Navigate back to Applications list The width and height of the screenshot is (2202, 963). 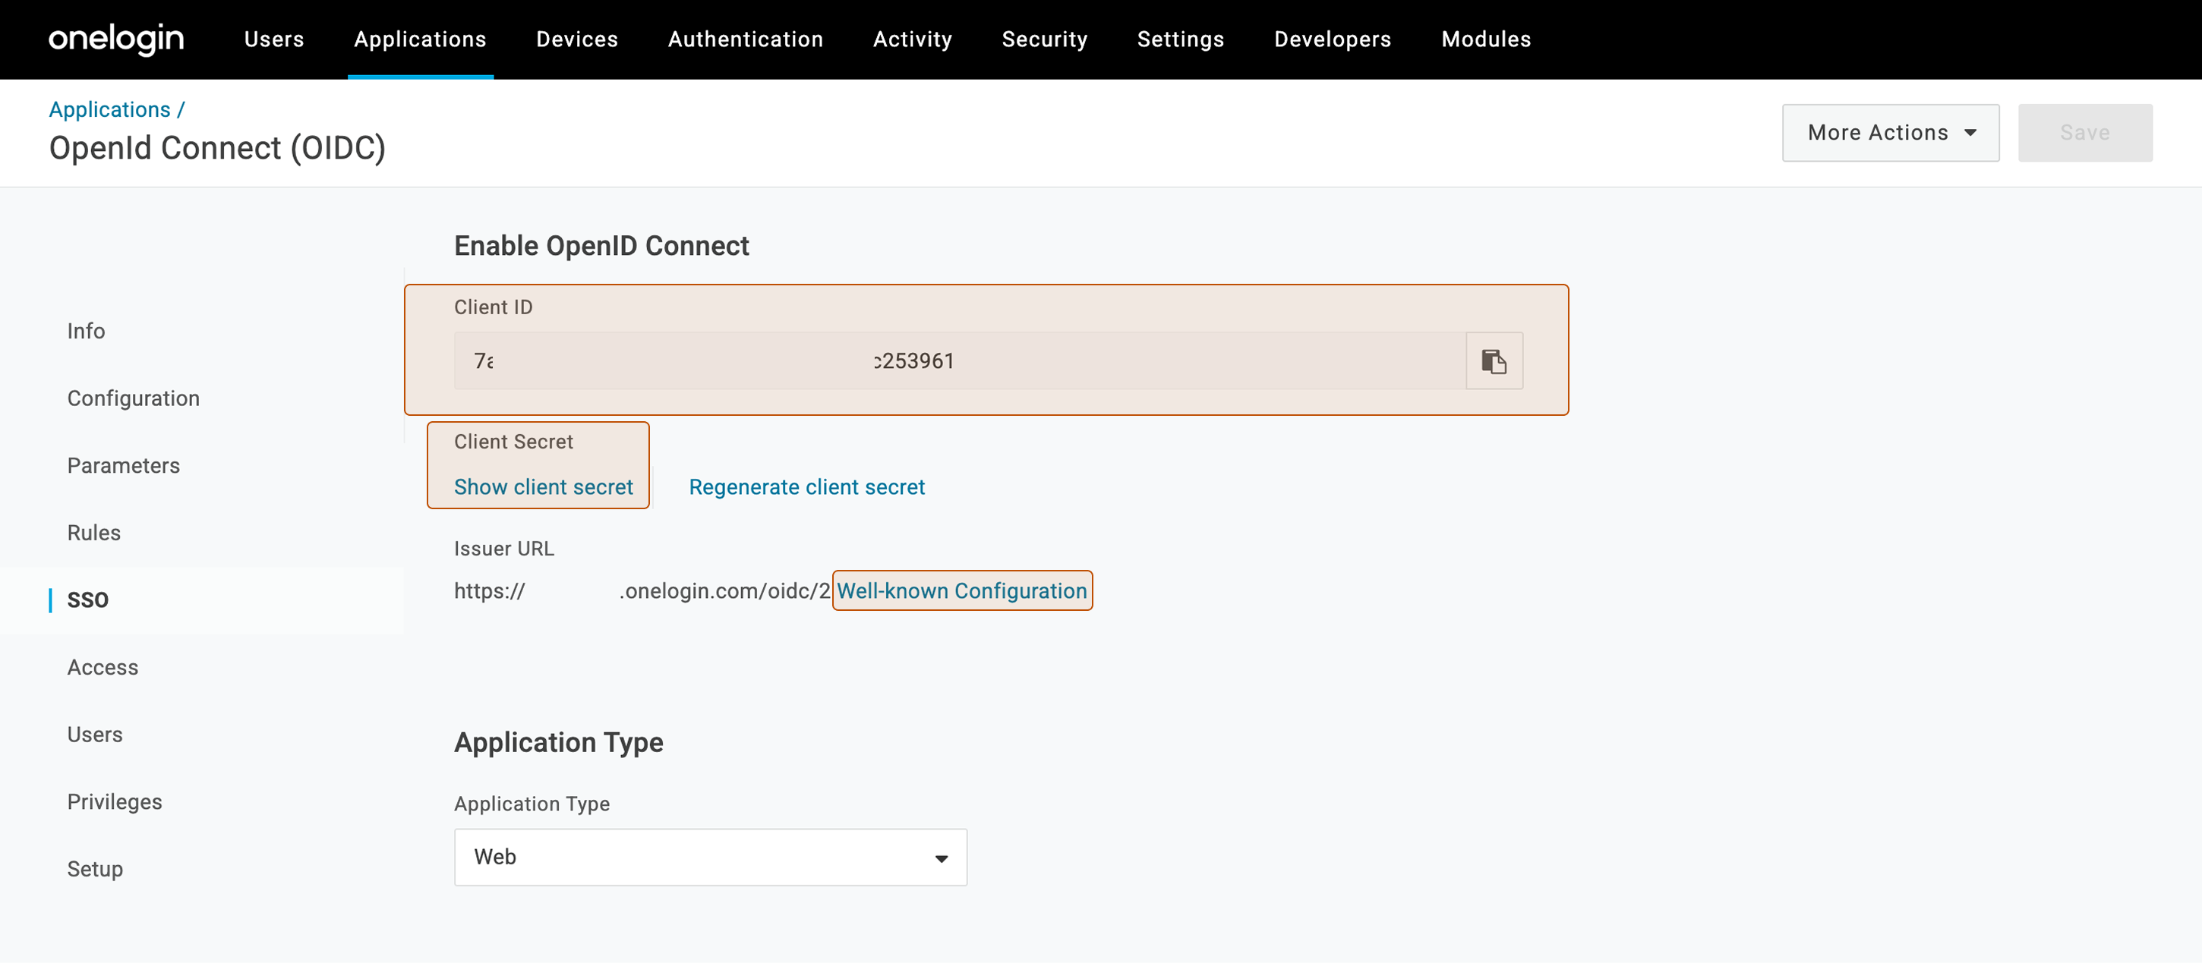pos(110,109)
